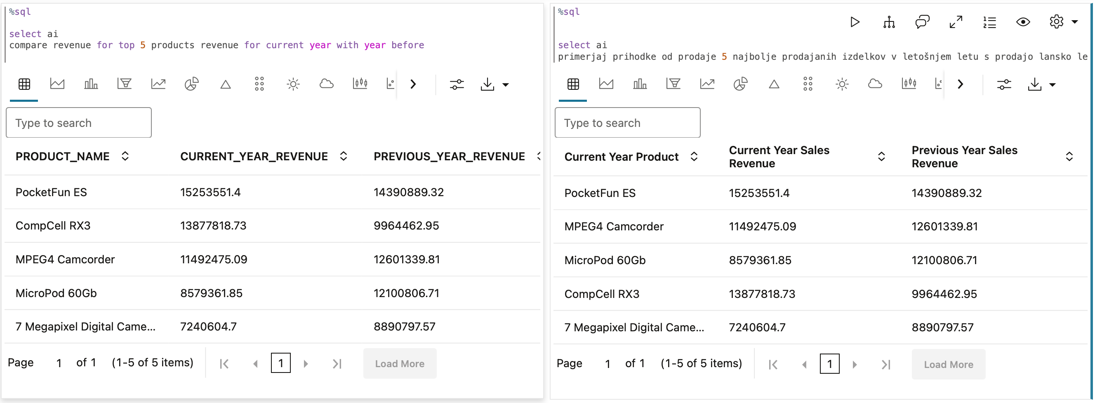The image size is (1102, 403).
Task: Go to previous page in left panel
Action: pos(255,364)
